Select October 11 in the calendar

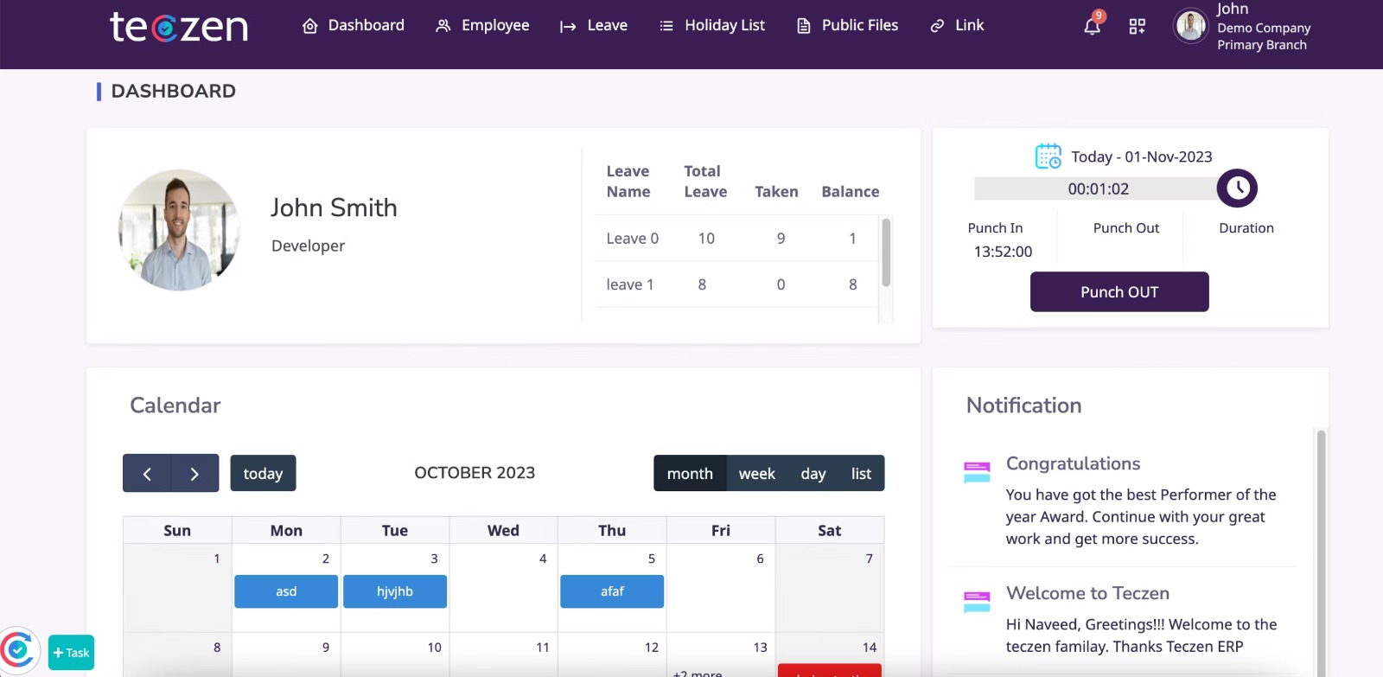pos(503,655)
